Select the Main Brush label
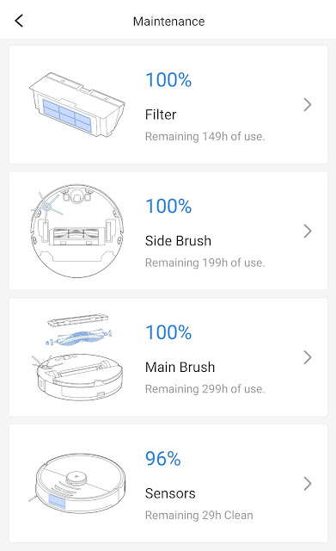 click(x=180, y=367)
